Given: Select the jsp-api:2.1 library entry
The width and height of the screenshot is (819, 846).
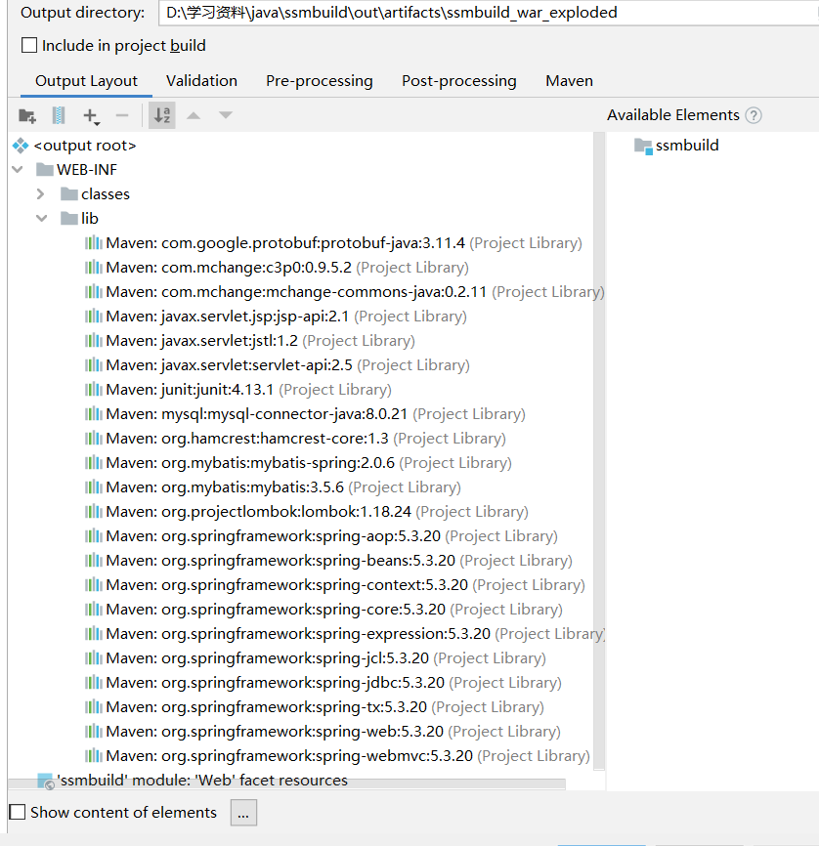Looking at the screenshot, I should pyautogui.click(x=276, y=316).
